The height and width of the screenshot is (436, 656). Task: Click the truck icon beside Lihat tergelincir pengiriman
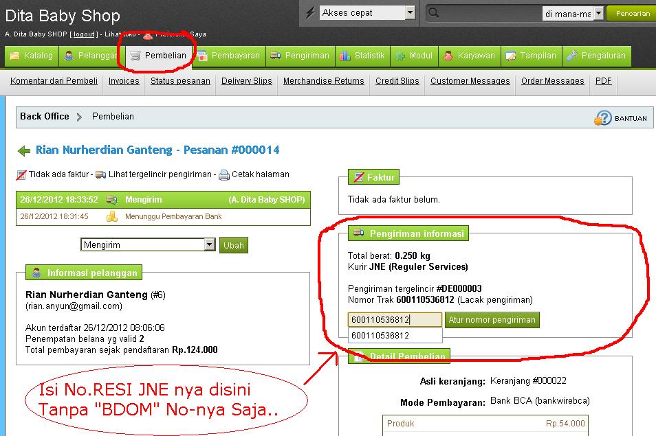(101, 174)
